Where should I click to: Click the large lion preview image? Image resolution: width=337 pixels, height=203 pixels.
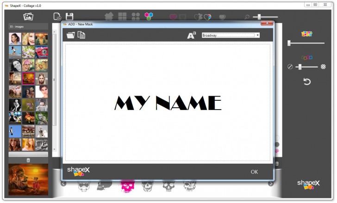coord(28,179)
